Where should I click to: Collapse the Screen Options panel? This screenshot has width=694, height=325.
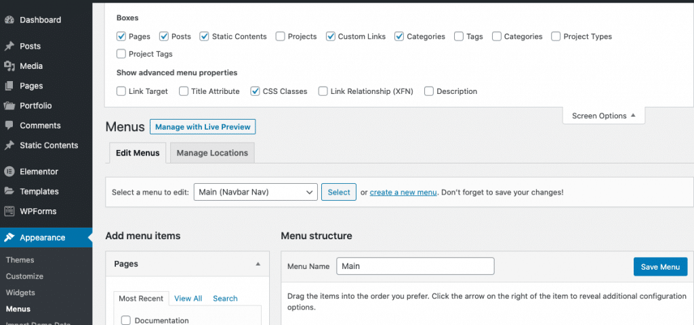click(604, 116)
